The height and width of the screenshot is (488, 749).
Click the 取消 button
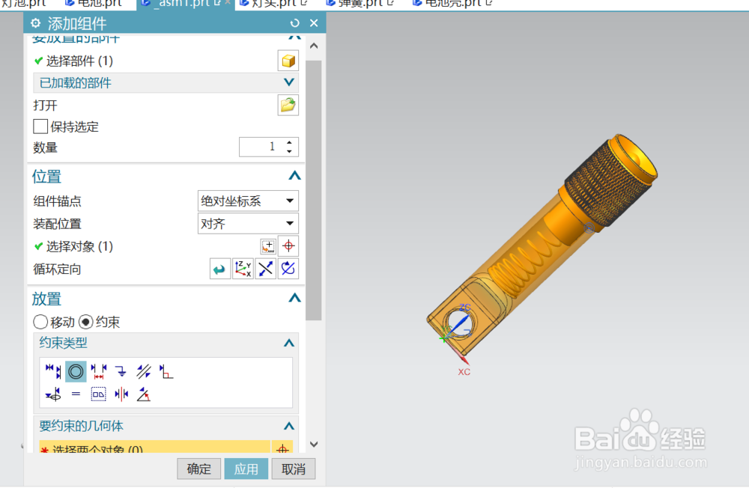tap(294, 469)
